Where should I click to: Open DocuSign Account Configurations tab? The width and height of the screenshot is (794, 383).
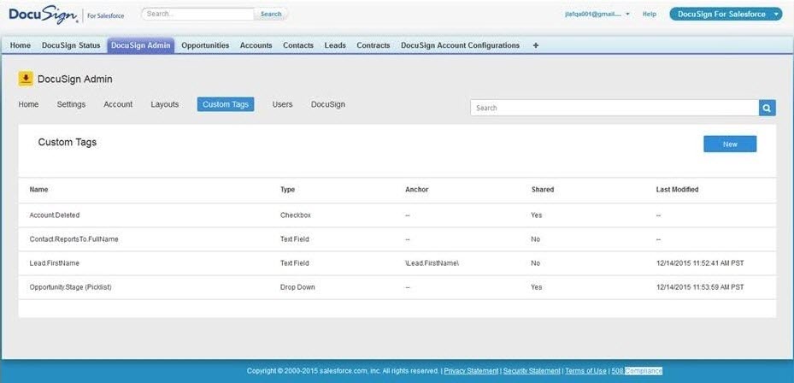click(461, 45)
